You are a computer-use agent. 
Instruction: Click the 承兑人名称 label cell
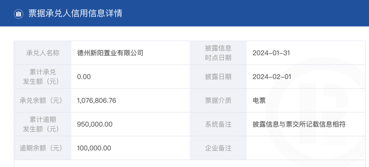click(42, 53)
